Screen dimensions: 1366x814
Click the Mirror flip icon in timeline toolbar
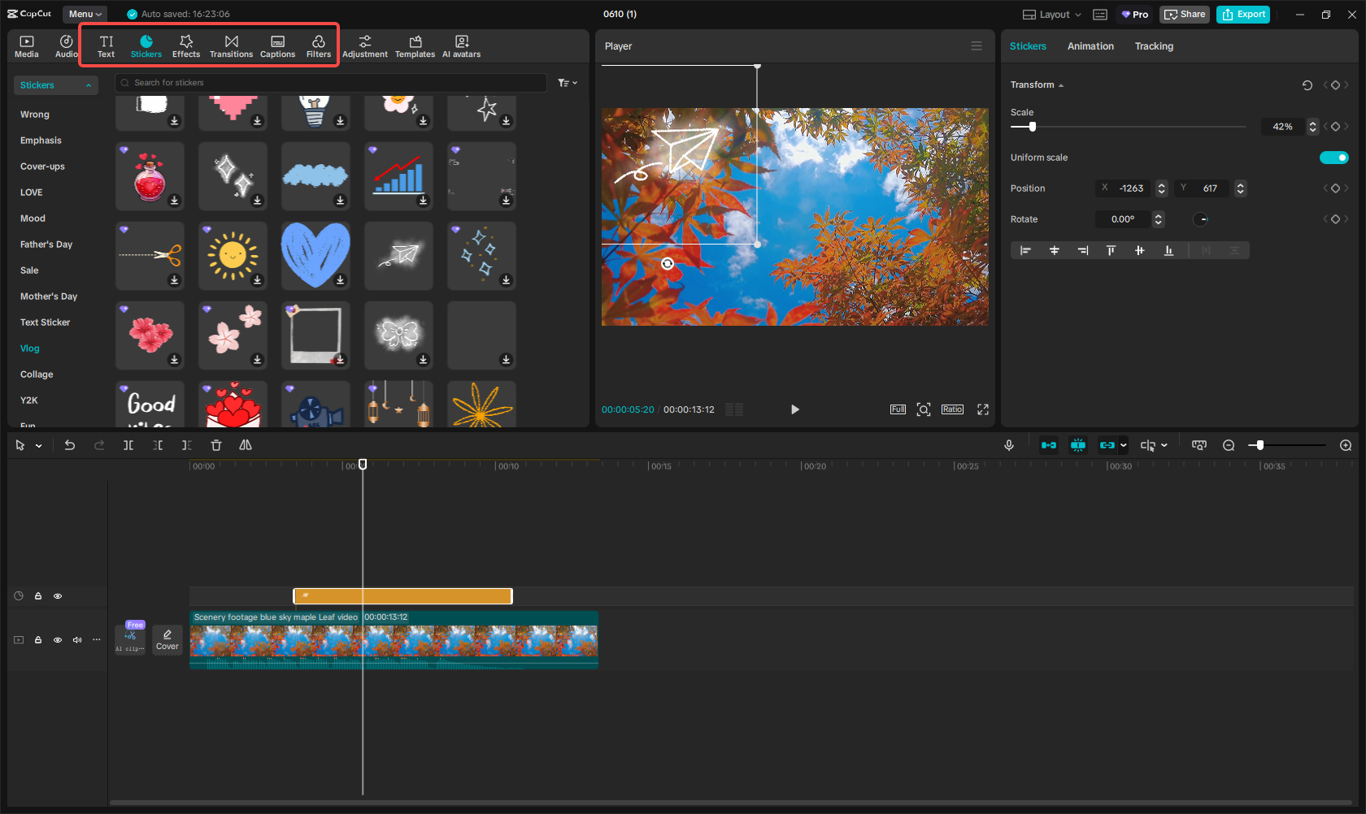point(245,445)
